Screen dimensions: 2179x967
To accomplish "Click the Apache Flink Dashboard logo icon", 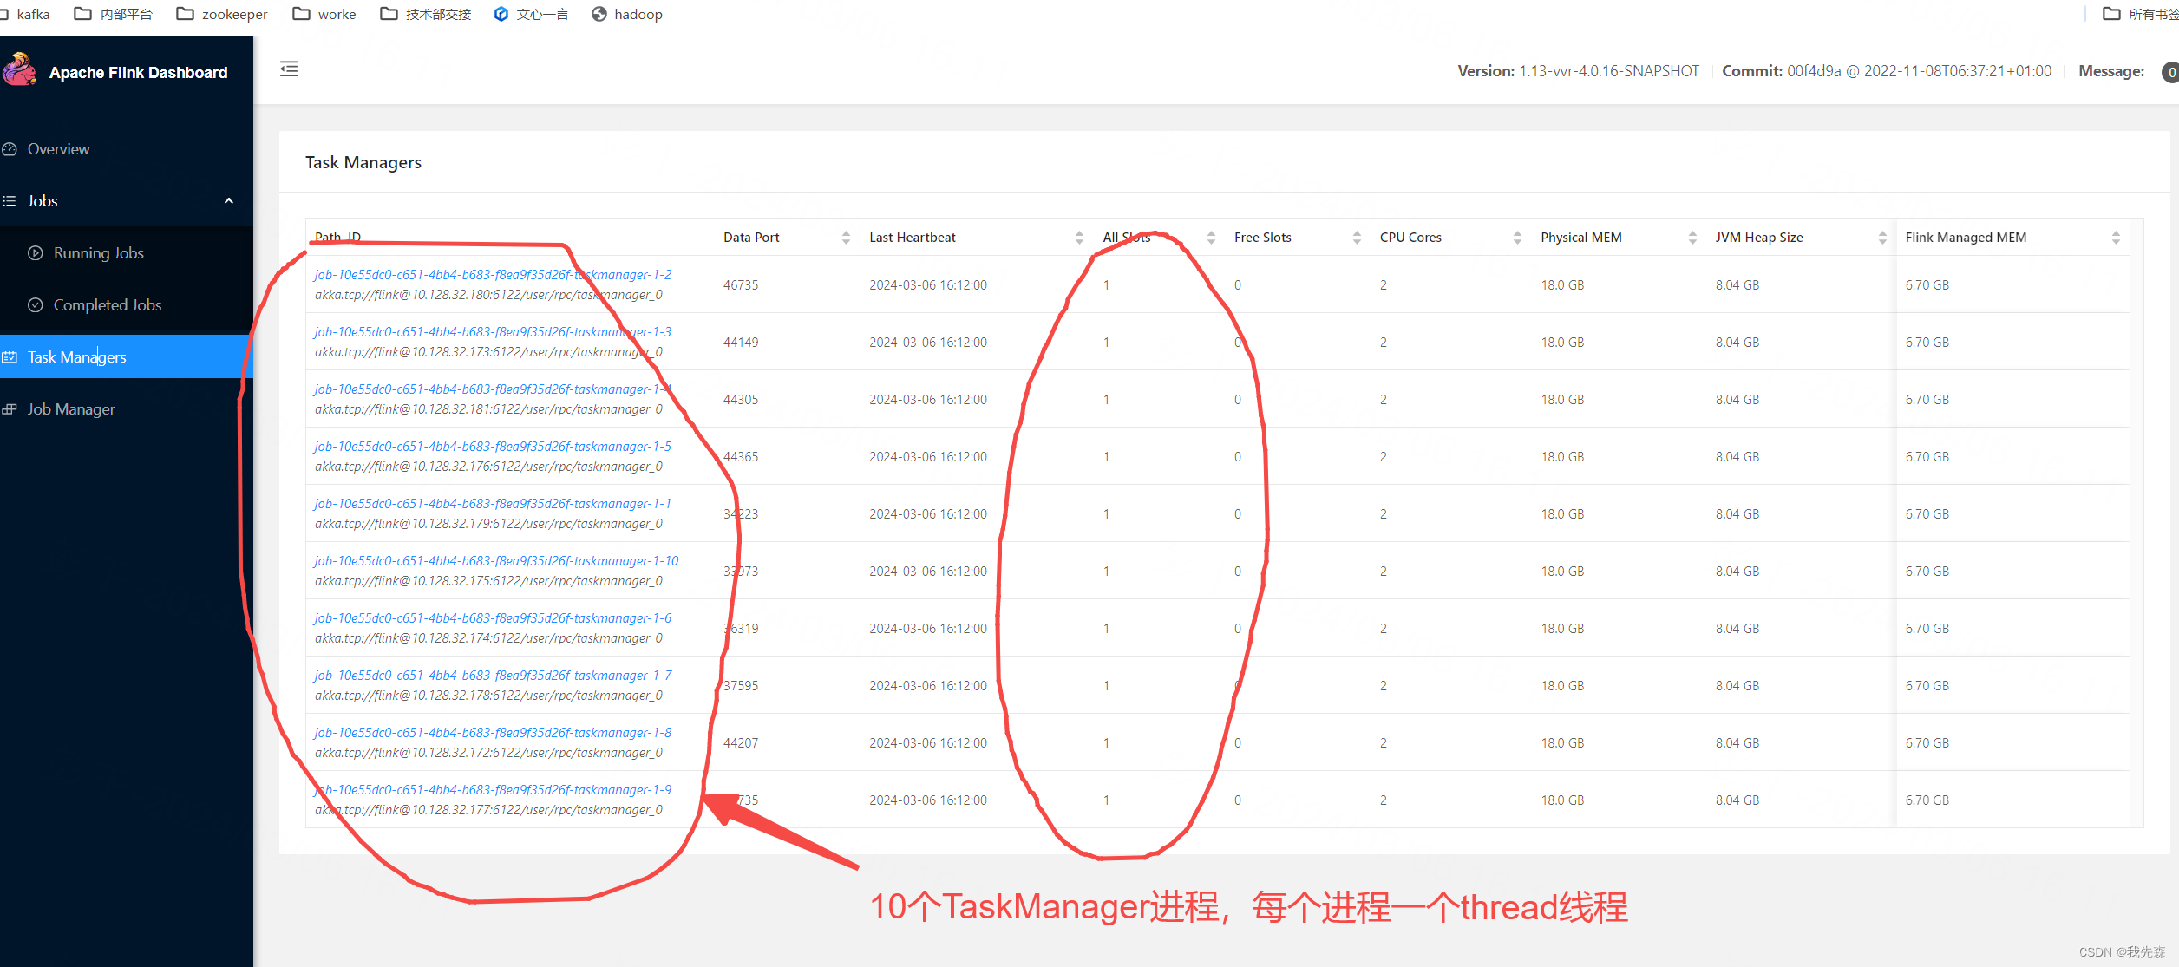I will 21,71.
